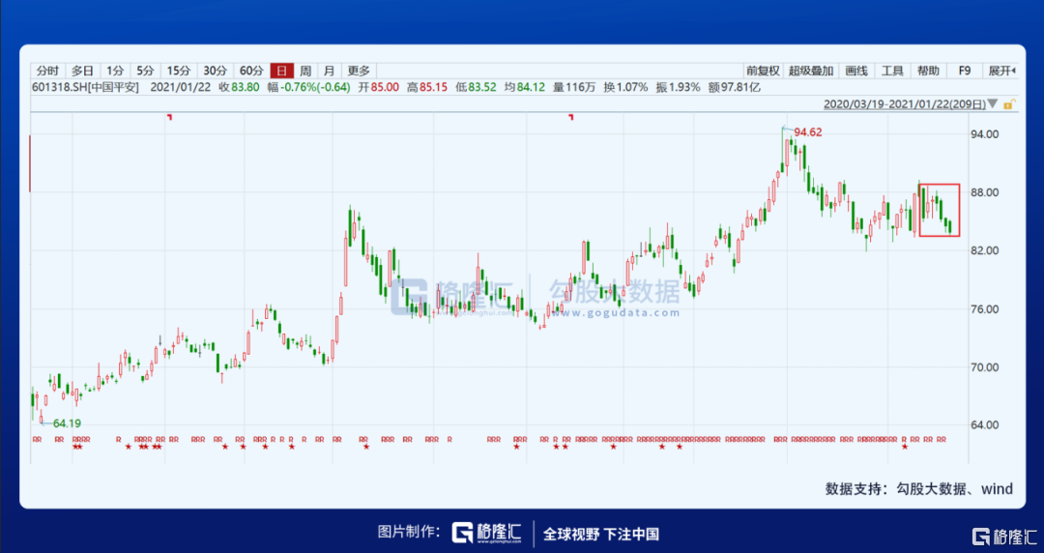
Task: Click the amplitude value 振1.93%
Action: [x=678, y=87]
